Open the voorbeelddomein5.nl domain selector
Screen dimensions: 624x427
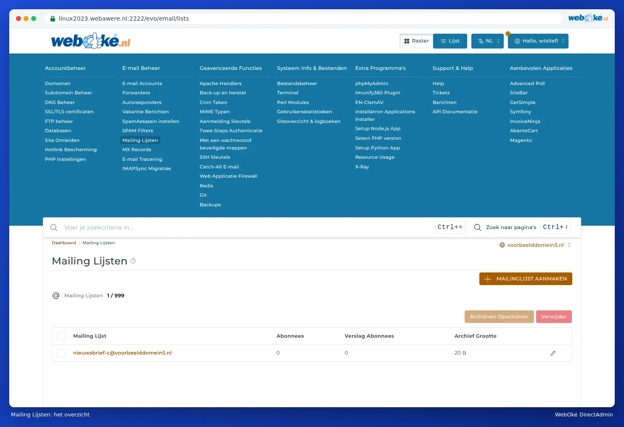(x=535, y=245)
